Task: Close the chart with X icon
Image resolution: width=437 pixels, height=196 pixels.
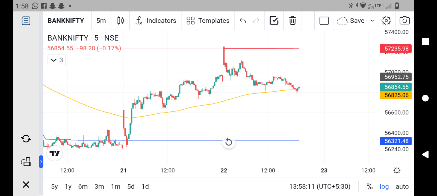Action: click(26, 185)
